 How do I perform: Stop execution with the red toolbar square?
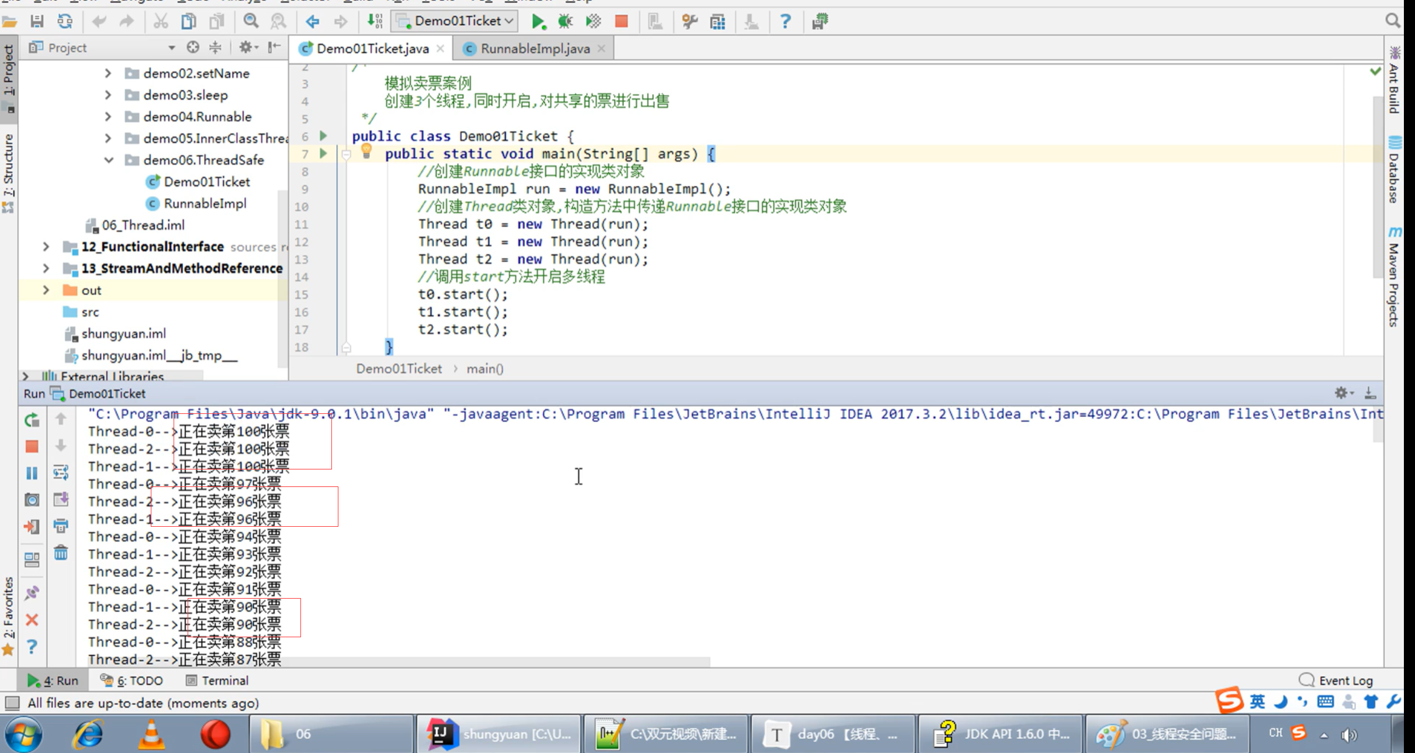pos(621,22)
